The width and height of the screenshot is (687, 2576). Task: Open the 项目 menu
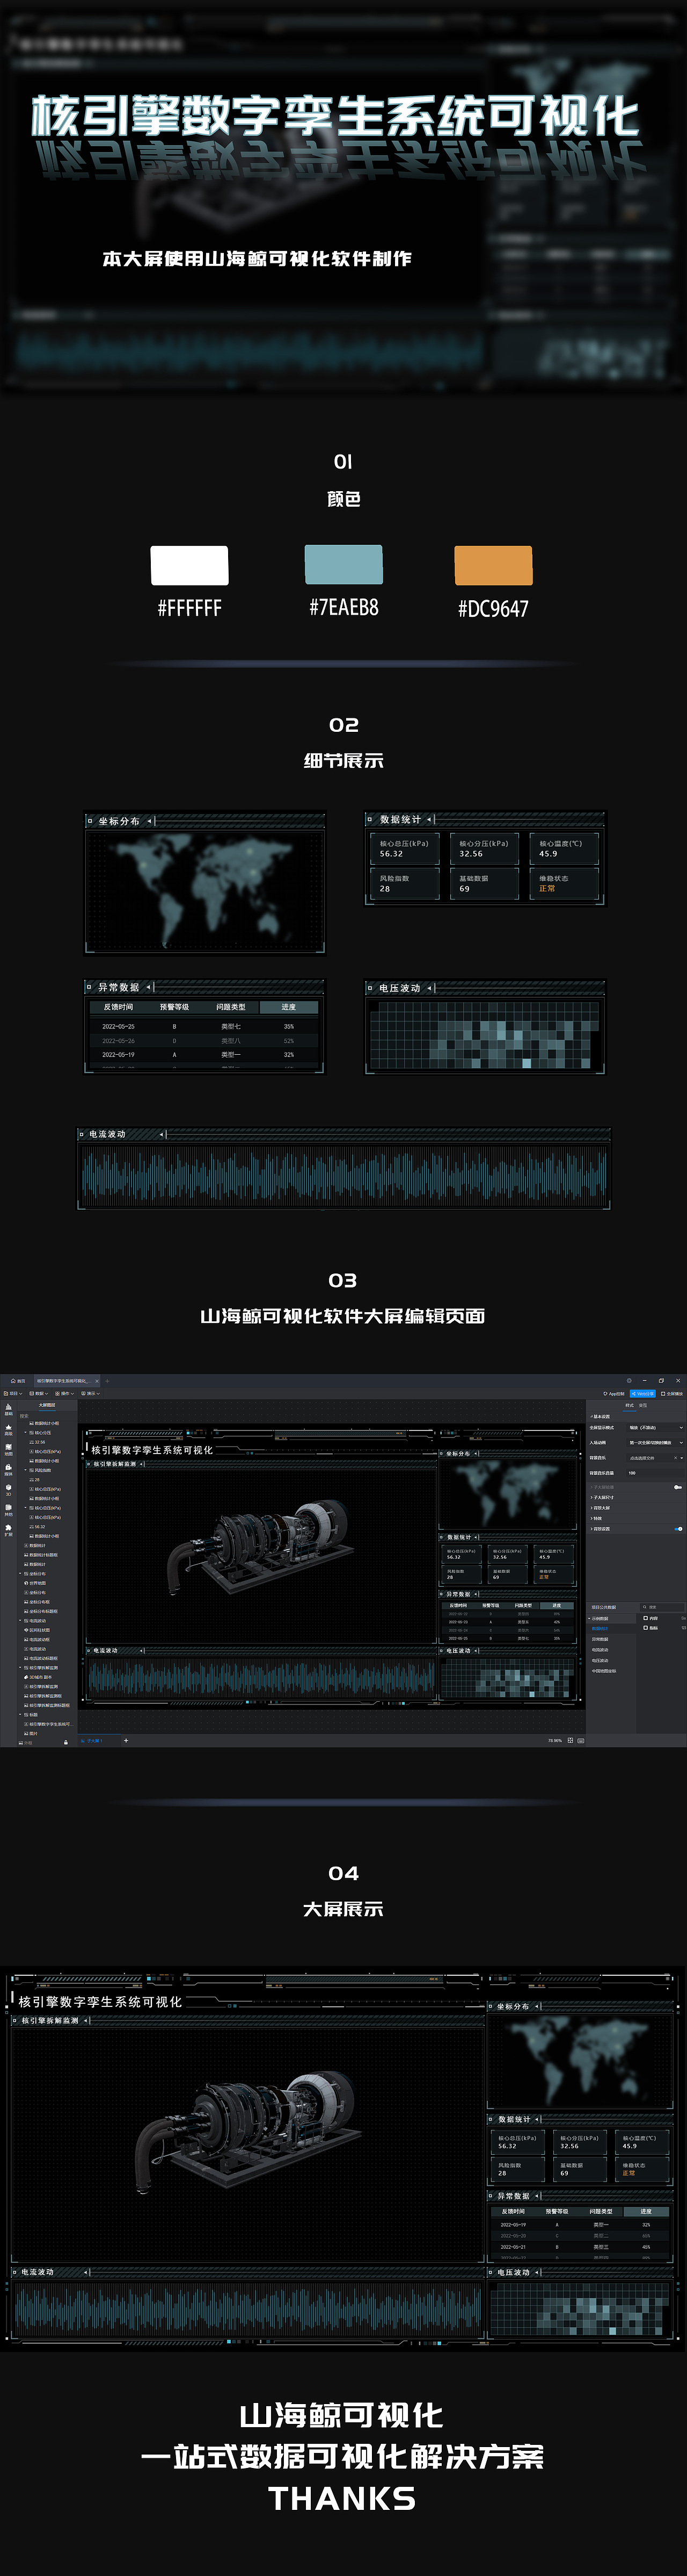[13, 1393]
